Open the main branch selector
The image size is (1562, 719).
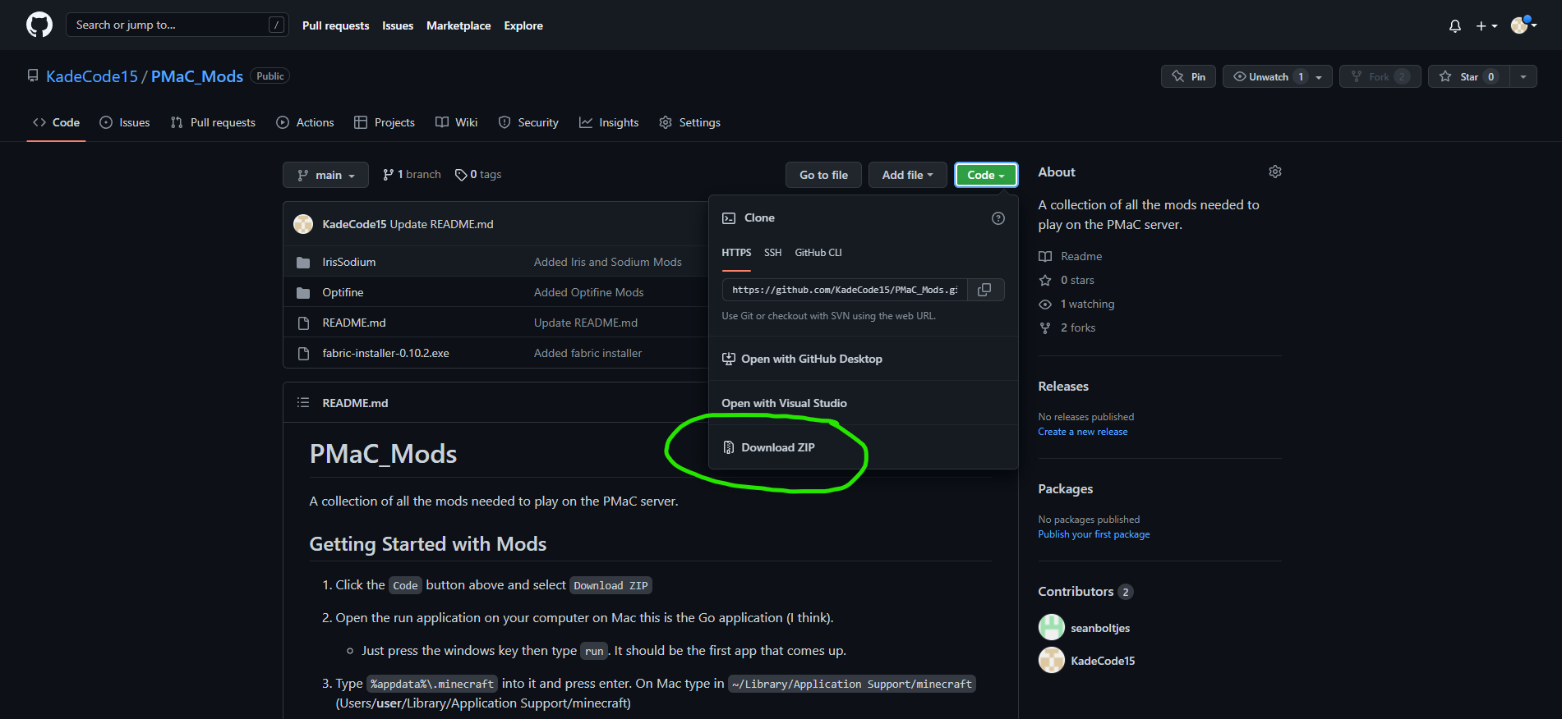[325, 175]
